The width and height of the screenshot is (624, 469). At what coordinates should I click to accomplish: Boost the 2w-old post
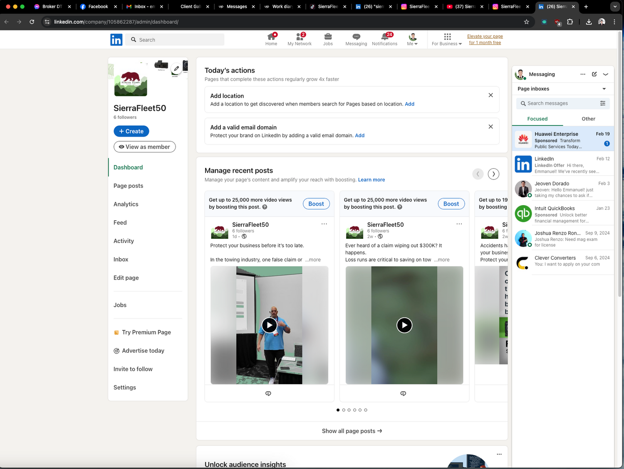click(451, 204)
